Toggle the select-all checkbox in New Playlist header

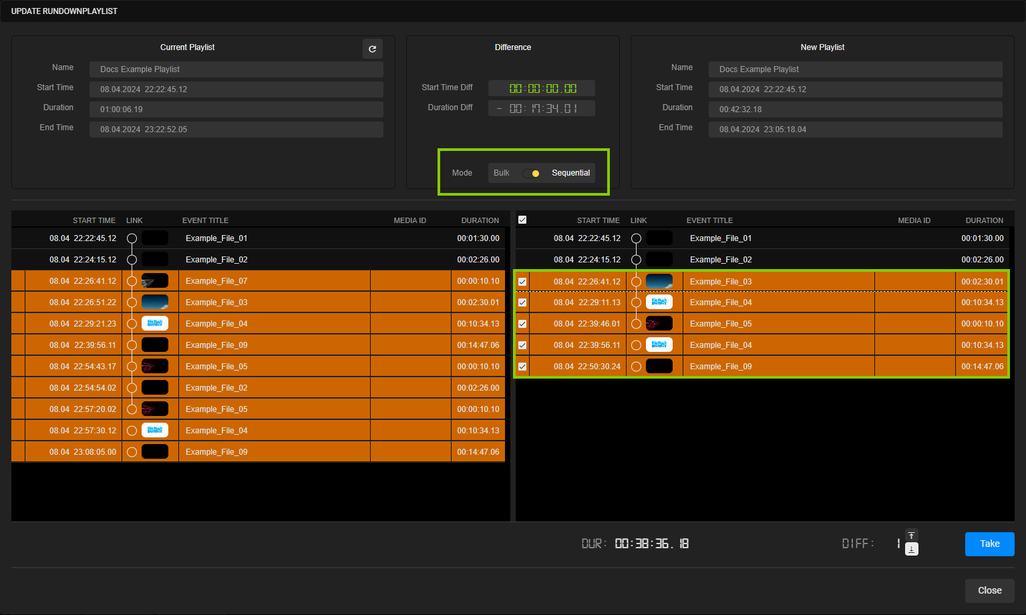tap(522, 219)
